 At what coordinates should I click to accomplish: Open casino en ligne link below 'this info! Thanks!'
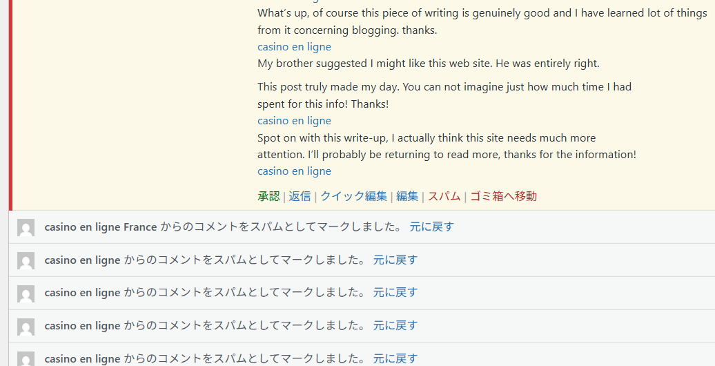coord(294,121)
